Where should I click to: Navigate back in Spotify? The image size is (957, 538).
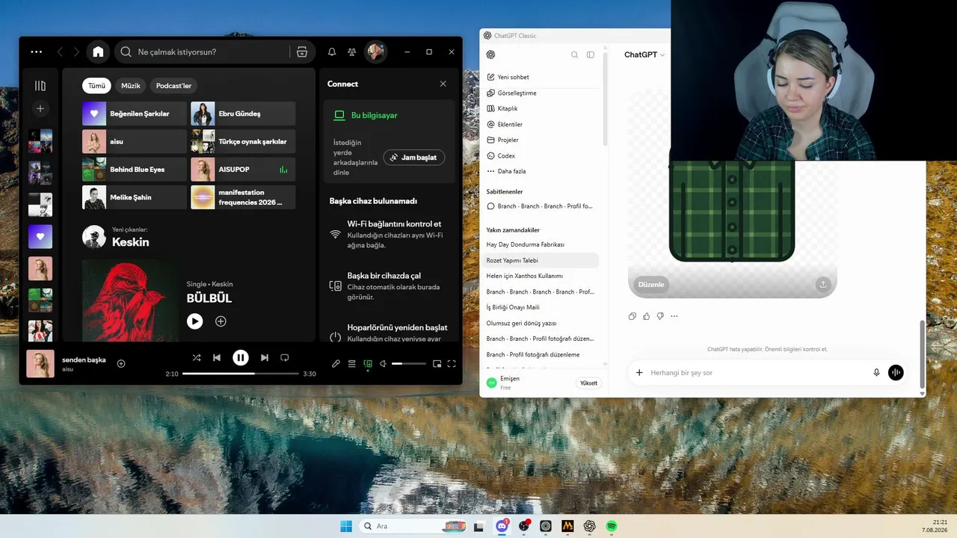pos(60,52)
